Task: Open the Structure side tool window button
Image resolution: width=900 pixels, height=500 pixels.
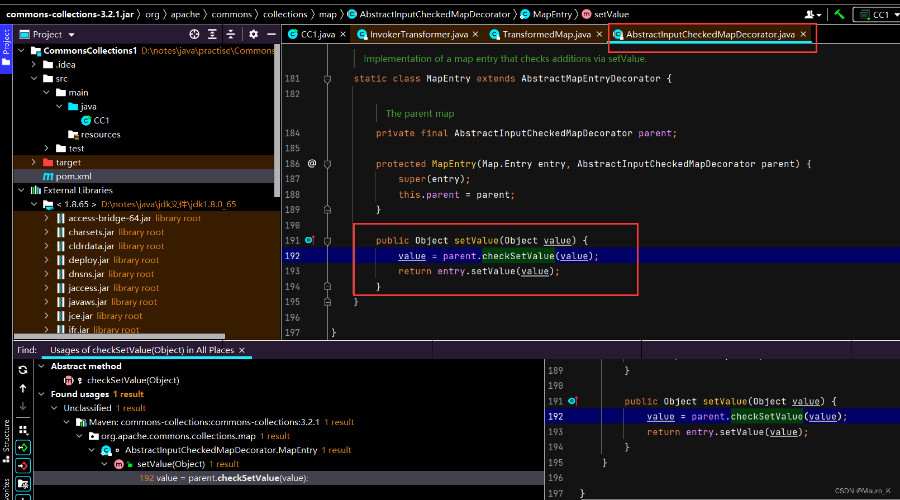Action: [x=6, y=441]
